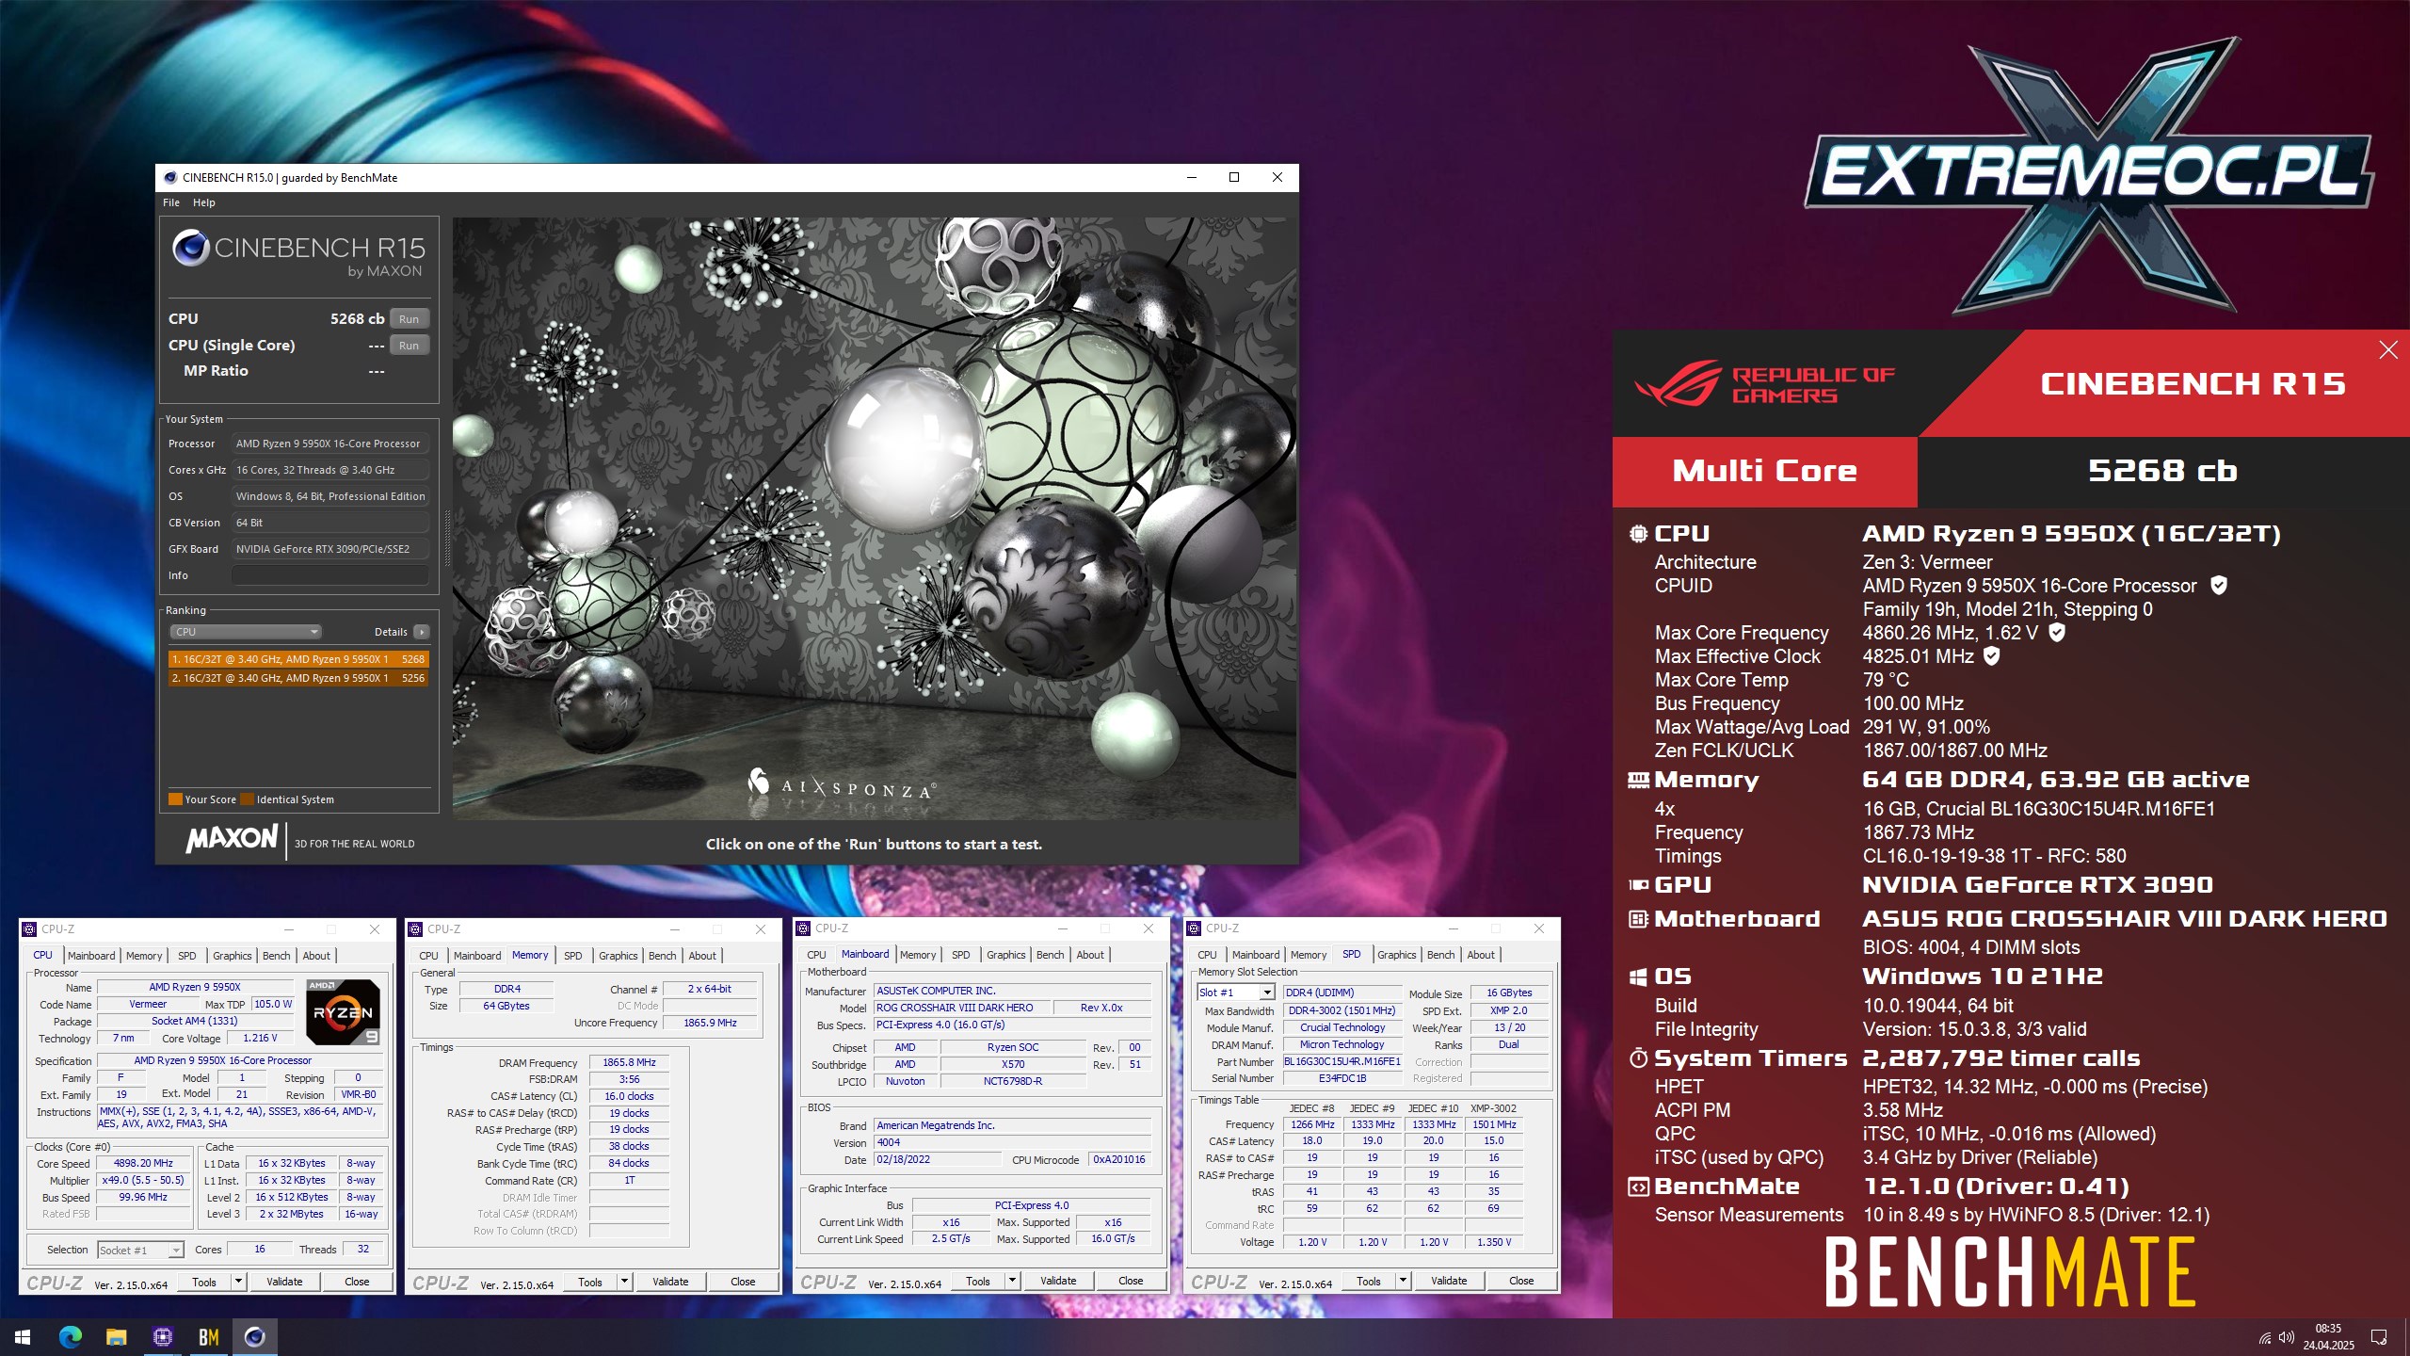Image resolution: width=2410 pixels, height=1356 pixels.
Task: Open the Ranking CPU dropdown
Action: 246,632
